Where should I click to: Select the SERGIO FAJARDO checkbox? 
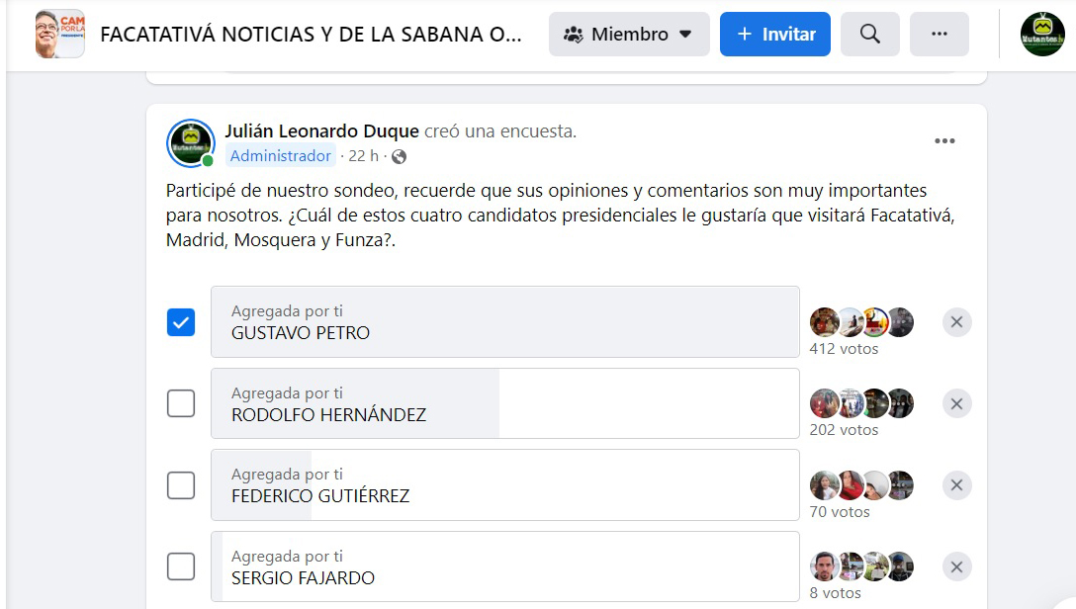181,567
